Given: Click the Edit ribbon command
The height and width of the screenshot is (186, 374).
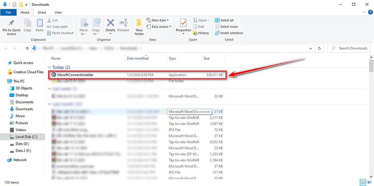Looking at the screenshot, I should coord(199,27).
